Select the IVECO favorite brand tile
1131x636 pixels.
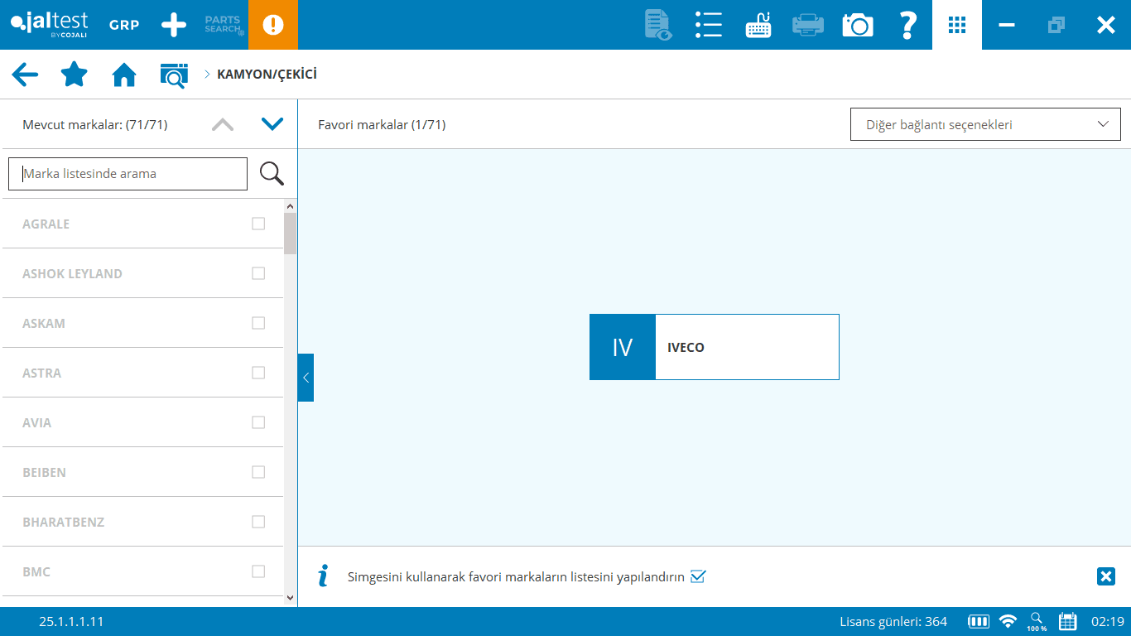click(714, 347)
